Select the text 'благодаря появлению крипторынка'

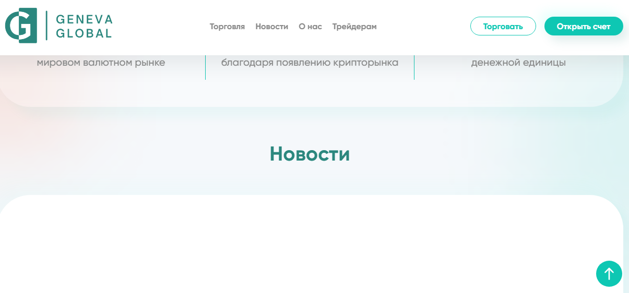point(310,63)
